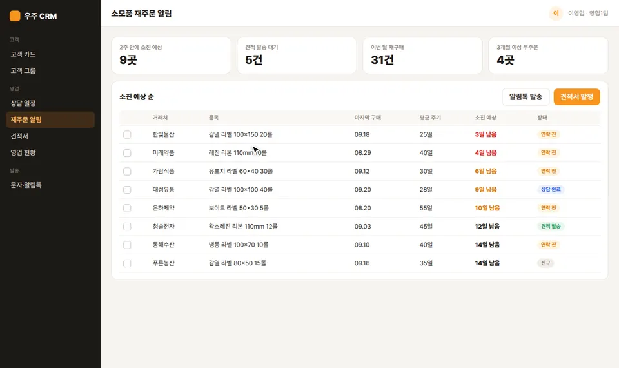Click the 소진 예상 column header

click(x=486, y=118)
